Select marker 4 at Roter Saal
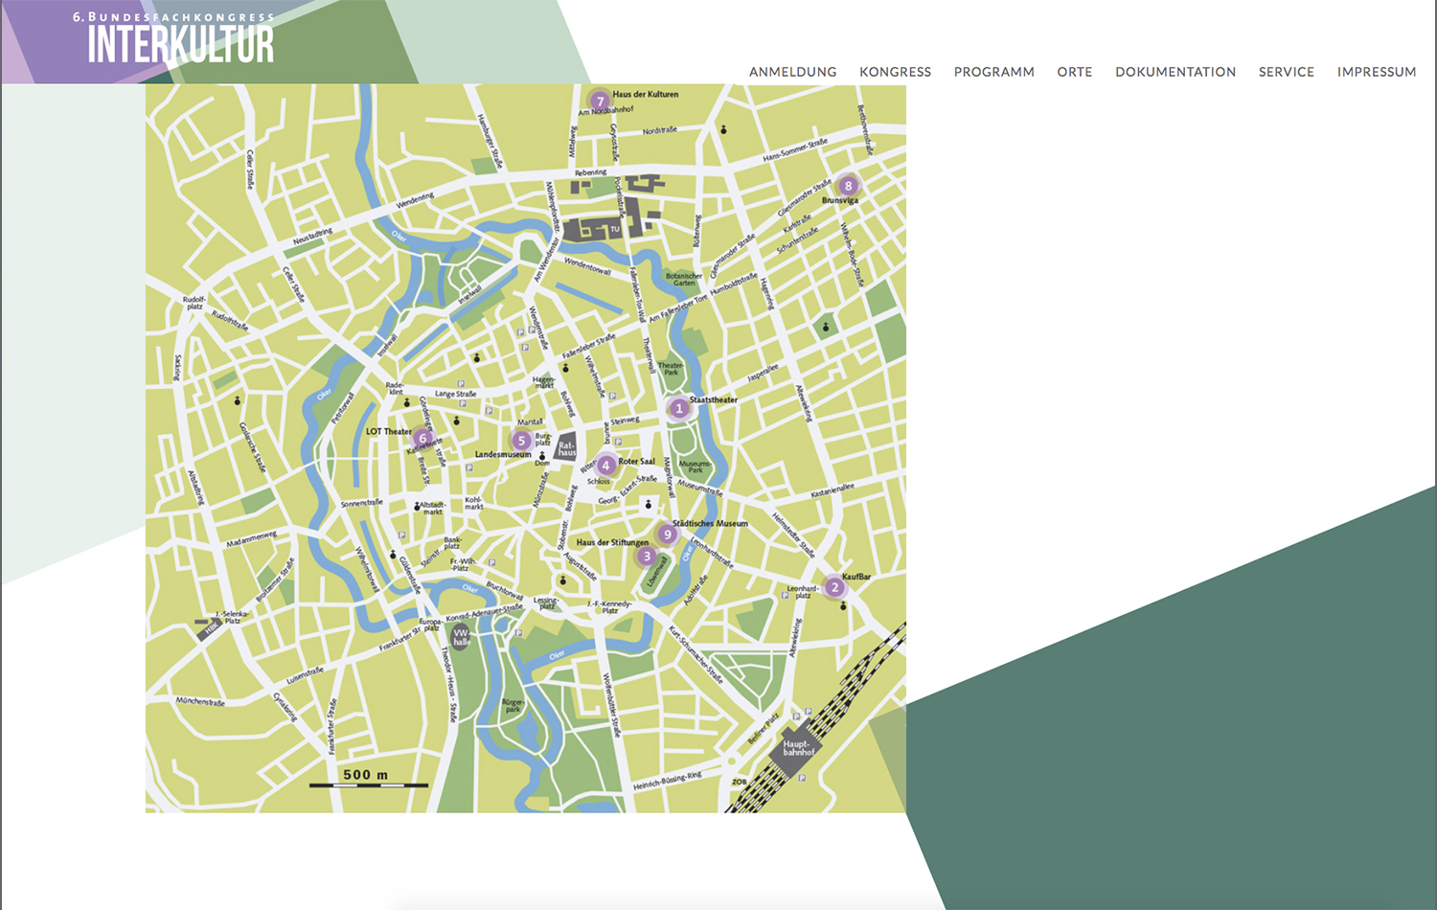Image resolution: width=1437 pixels, height=910 pixels. 605,466
